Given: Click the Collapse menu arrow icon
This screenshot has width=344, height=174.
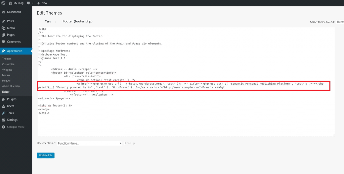Looking at the screenshot, I should point(3,127).
